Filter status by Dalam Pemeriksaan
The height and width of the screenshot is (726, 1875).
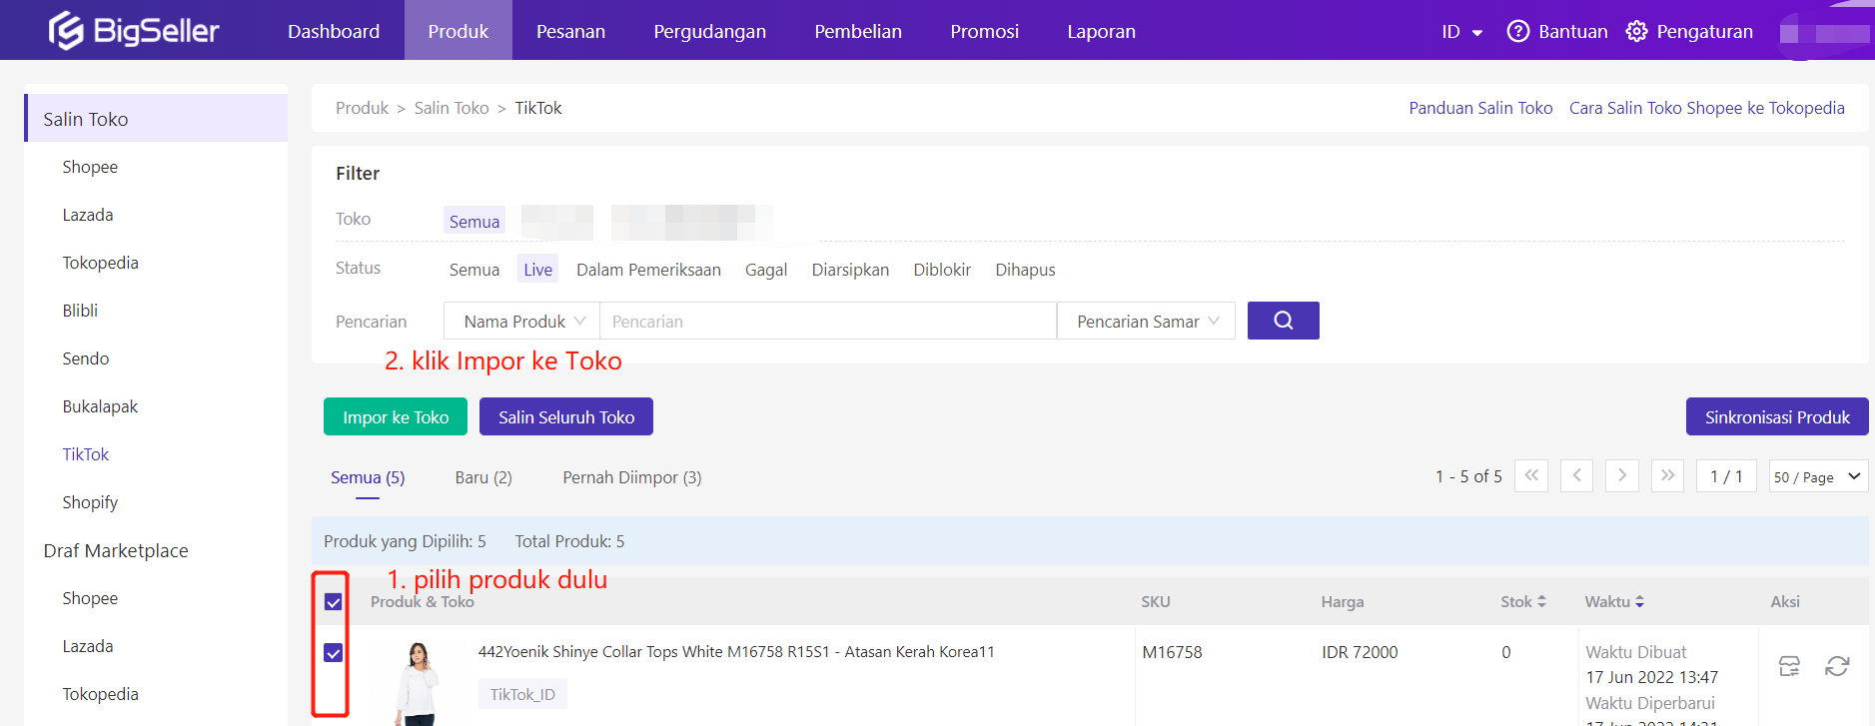(x=648, y=269)
